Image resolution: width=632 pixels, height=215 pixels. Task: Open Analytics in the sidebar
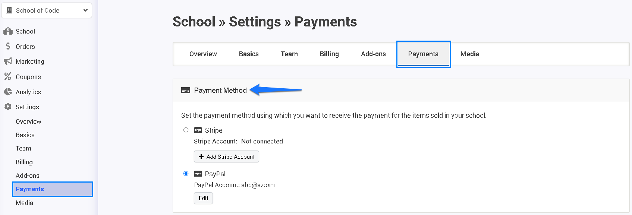pos(28,92)
